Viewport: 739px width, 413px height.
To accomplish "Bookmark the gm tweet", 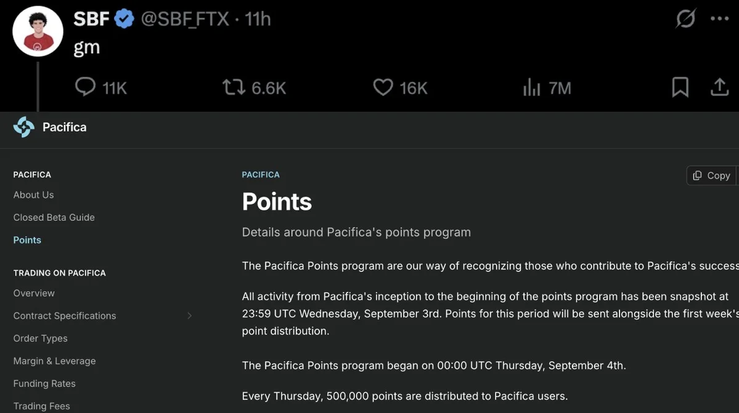I will (680, 87).
